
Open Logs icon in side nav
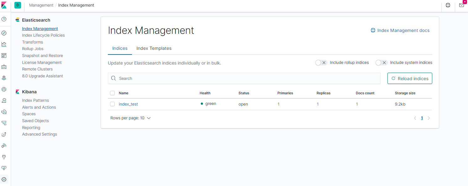[x=4, y=112]
